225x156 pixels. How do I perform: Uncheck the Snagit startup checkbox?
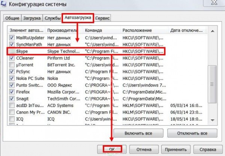click(x=12, y=99)
